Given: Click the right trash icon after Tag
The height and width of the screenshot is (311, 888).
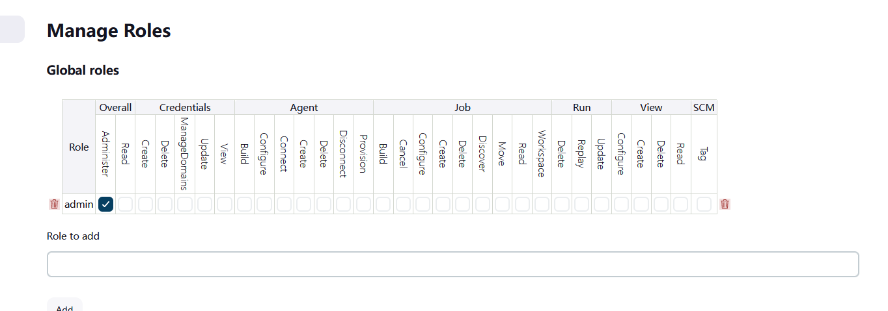Looking at the screenshot, I should tap(725, 205).
